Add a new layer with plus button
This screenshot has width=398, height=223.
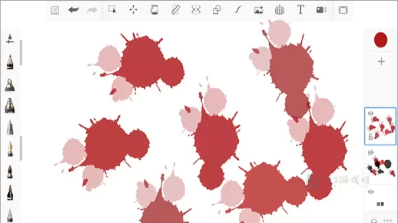381,61
